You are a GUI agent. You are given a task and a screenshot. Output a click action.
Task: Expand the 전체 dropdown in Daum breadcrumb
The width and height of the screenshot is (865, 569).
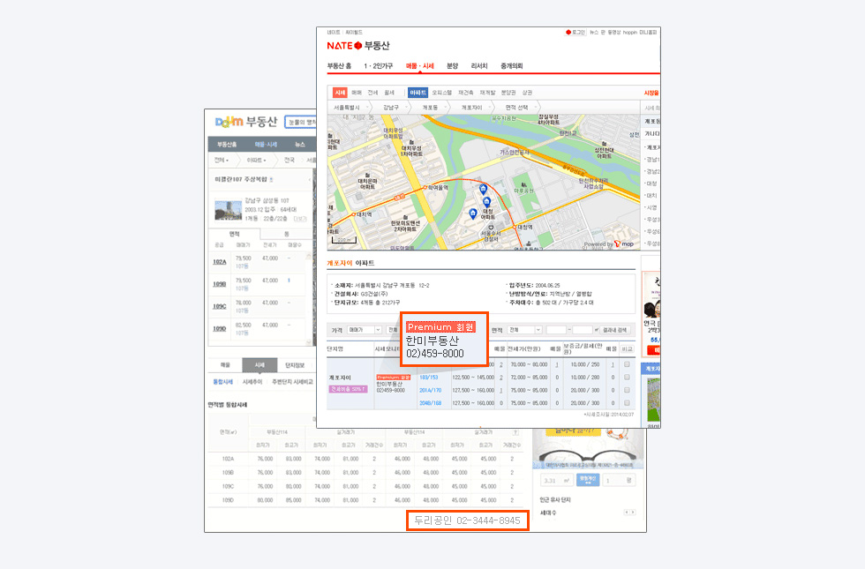click(222, 160)
